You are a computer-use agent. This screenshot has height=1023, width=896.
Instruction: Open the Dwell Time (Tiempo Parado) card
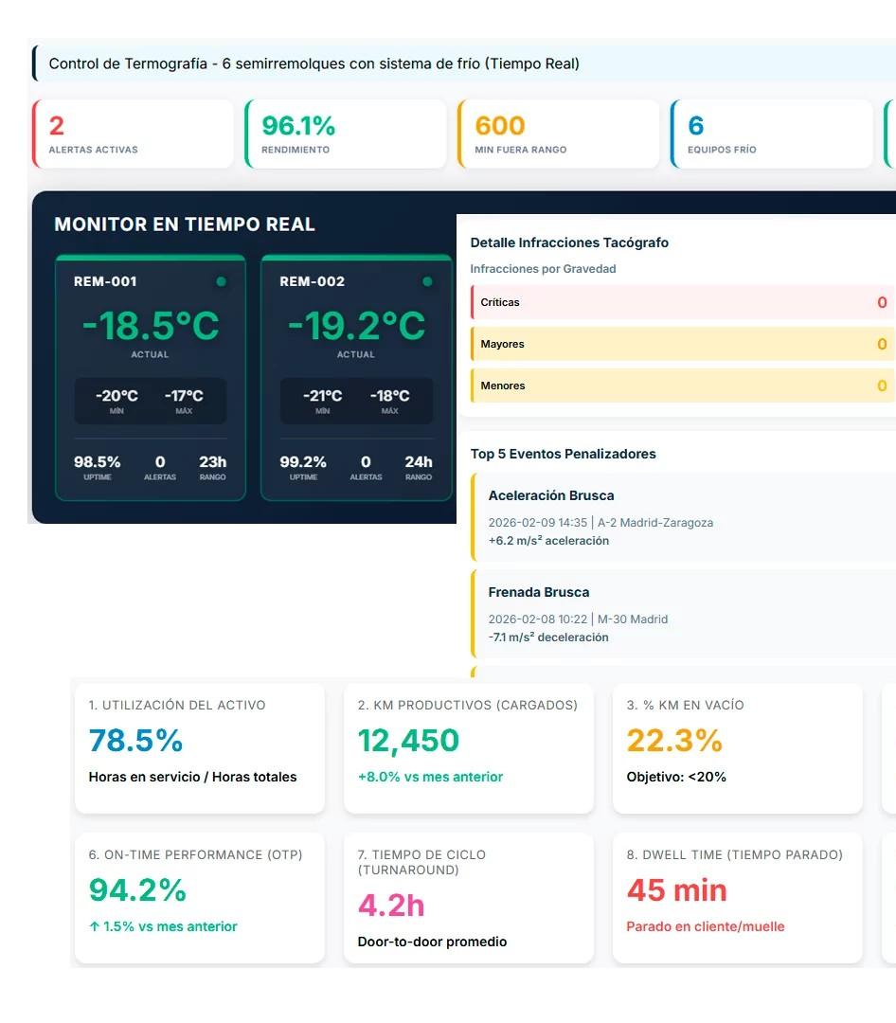click(738, 898)
